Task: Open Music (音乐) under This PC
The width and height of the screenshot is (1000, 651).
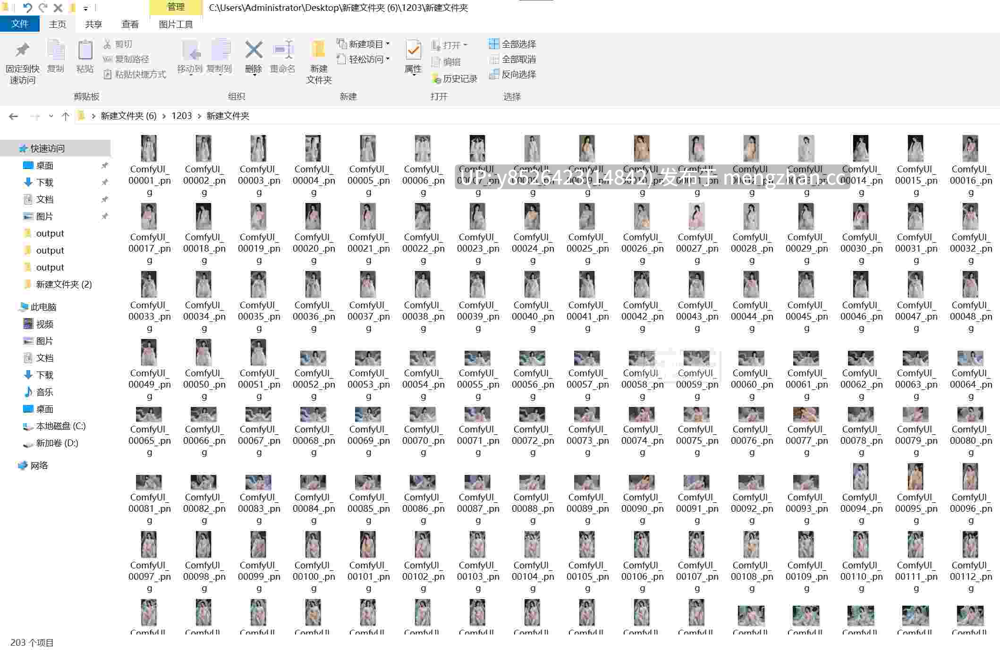Action: [x=44, y=392]
